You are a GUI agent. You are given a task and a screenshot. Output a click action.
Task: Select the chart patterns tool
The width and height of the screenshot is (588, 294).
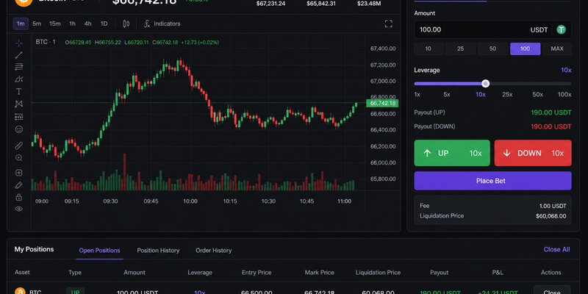19,104
